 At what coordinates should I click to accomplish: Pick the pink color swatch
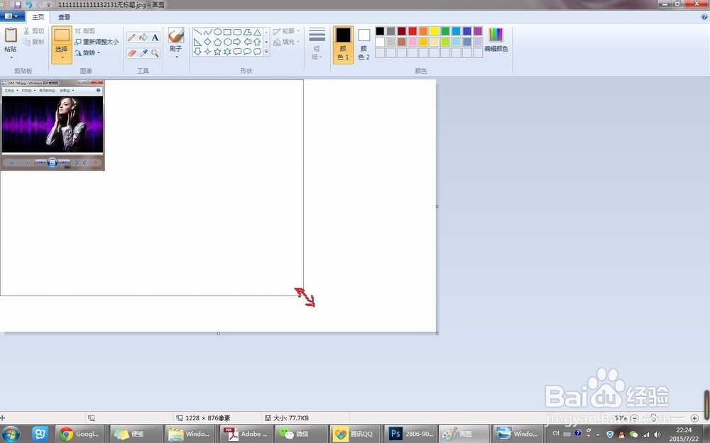(x=413, y=42)
